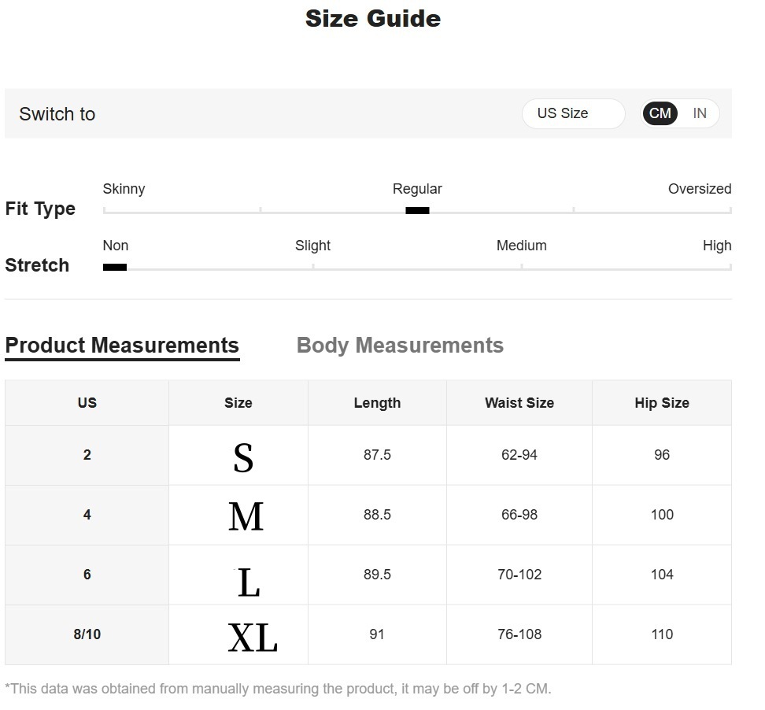This screenshot has width=765, height=710.
Task: Click the Regular fit type marker
Action: (417, 210)
